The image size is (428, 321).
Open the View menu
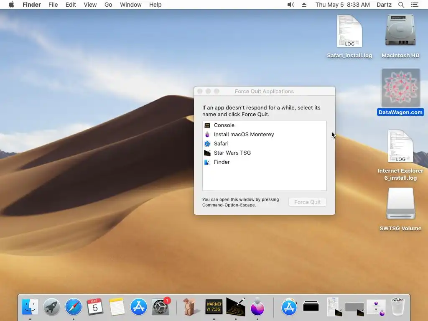pyautogui.click(x=90, y=5)
